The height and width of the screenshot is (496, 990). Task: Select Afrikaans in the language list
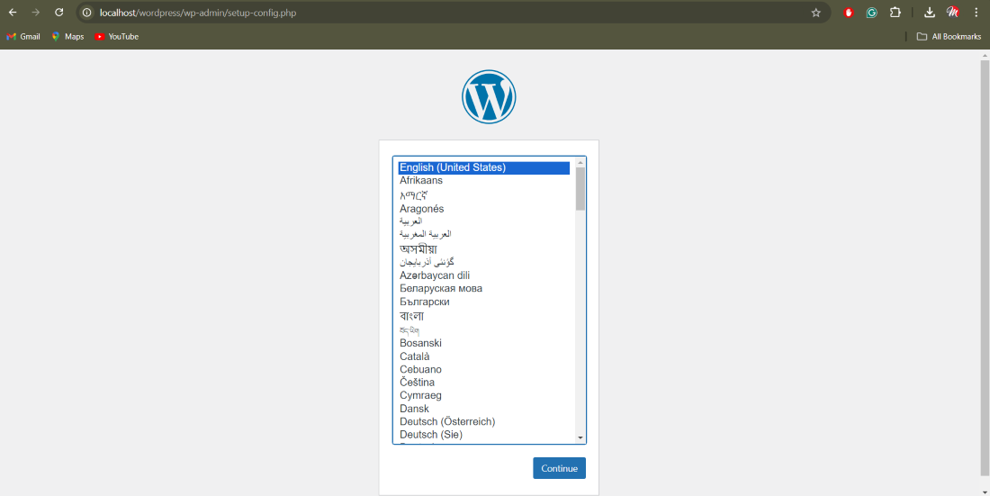(483, 181)
